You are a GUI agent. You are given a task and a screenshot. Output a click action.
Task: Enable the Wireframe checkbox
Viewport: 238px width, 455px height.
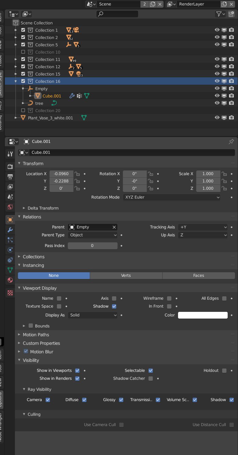pos(169,298)
